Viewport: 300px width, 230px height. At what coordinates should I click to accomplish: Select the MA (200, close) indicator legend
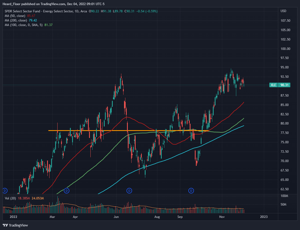pyautogui.click(x=16, y=20)
